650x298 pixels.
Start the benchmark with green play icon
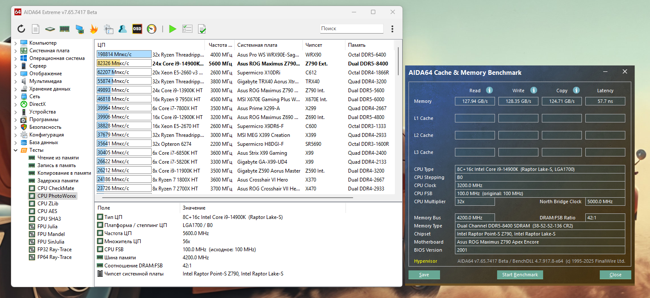click(x=173, y=29)
